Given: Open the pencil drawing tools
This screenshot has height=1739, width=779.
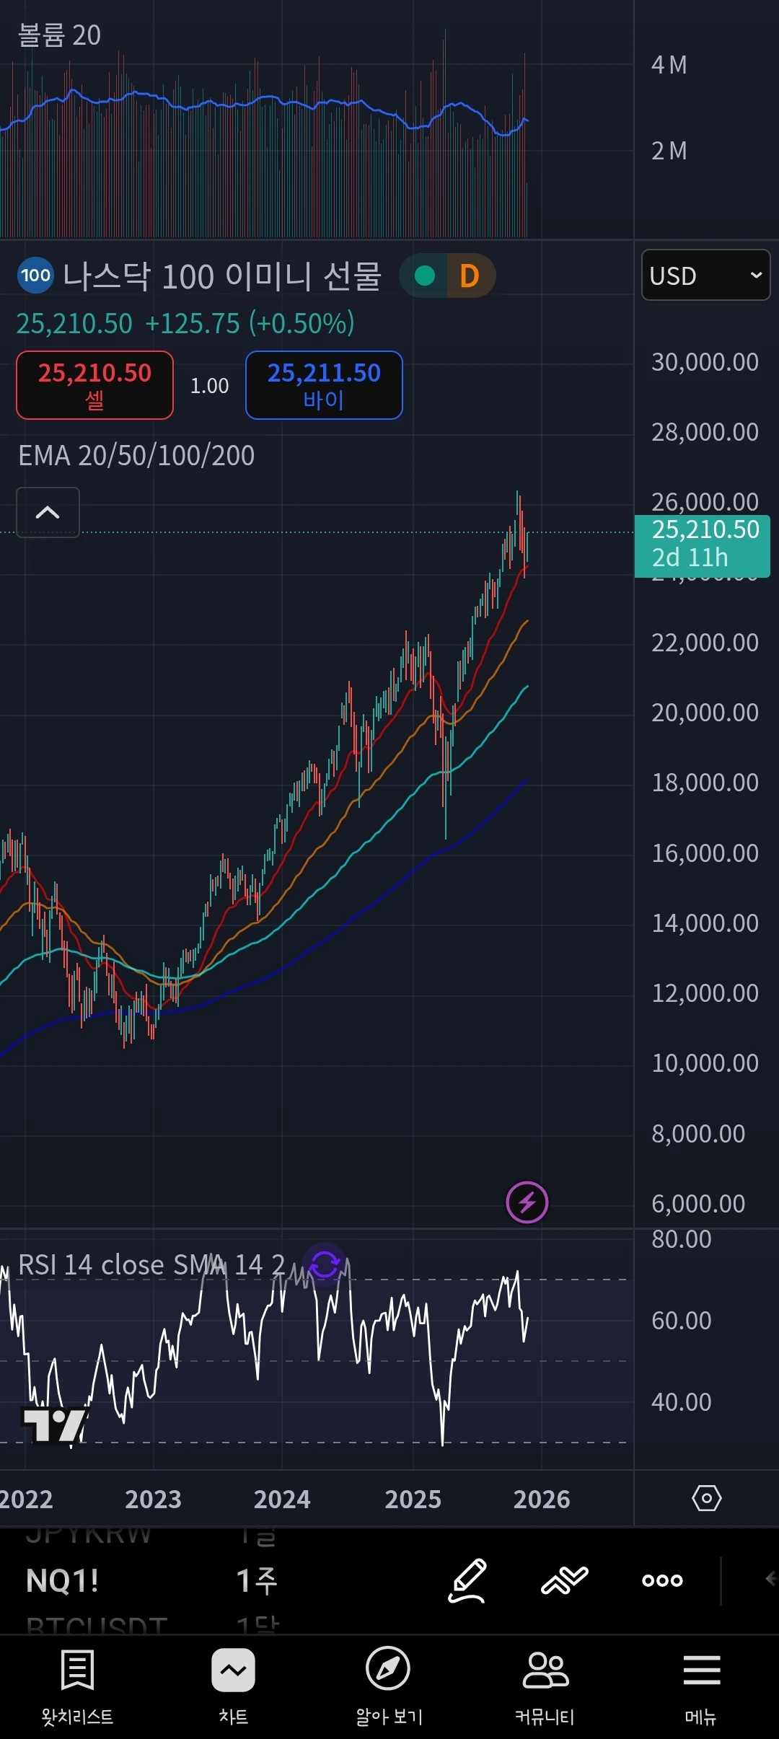Looking at the screenshot, I should pos(467,1580).
